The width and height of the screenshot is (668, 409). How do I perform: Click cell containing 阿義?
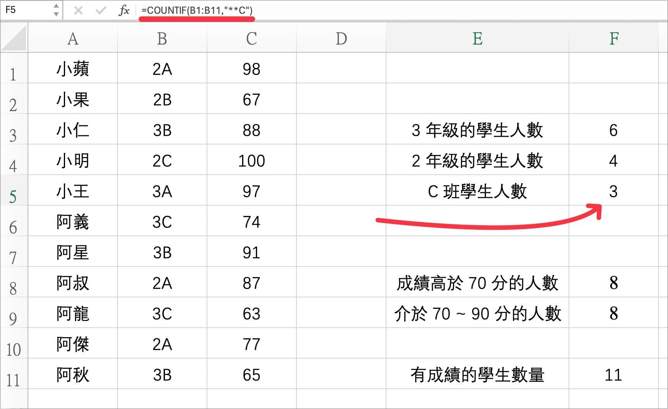coord(73,221)
